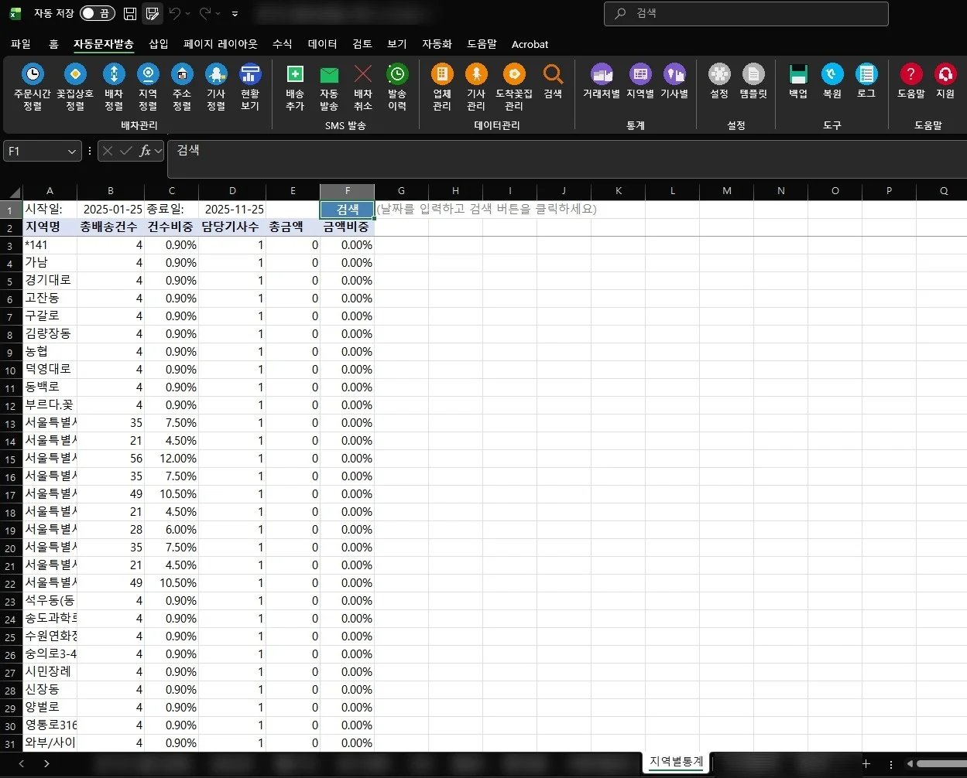Open 업체 관리 company management
Image resolution: width=967 pixels, height=778 pixels.
point(442,75)
